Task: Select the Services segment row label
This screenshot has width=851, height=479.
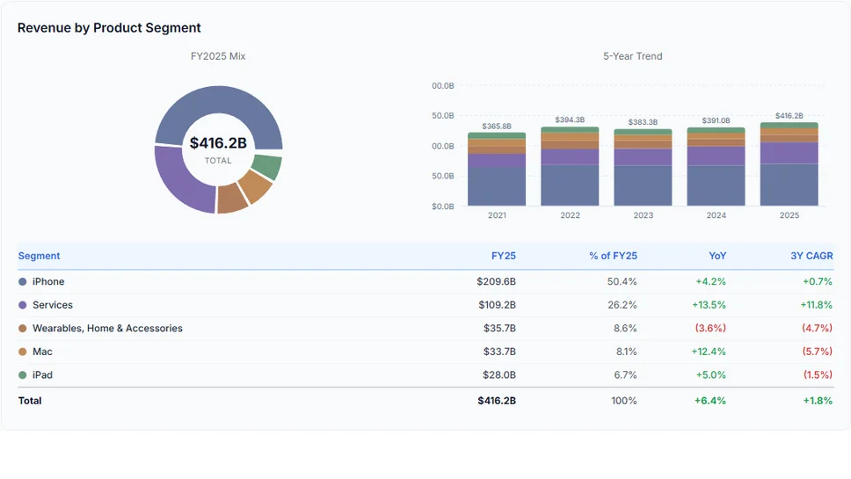Action: tap(53, 305)
